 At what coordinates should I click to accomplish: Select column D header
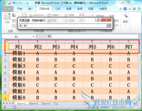74,42
